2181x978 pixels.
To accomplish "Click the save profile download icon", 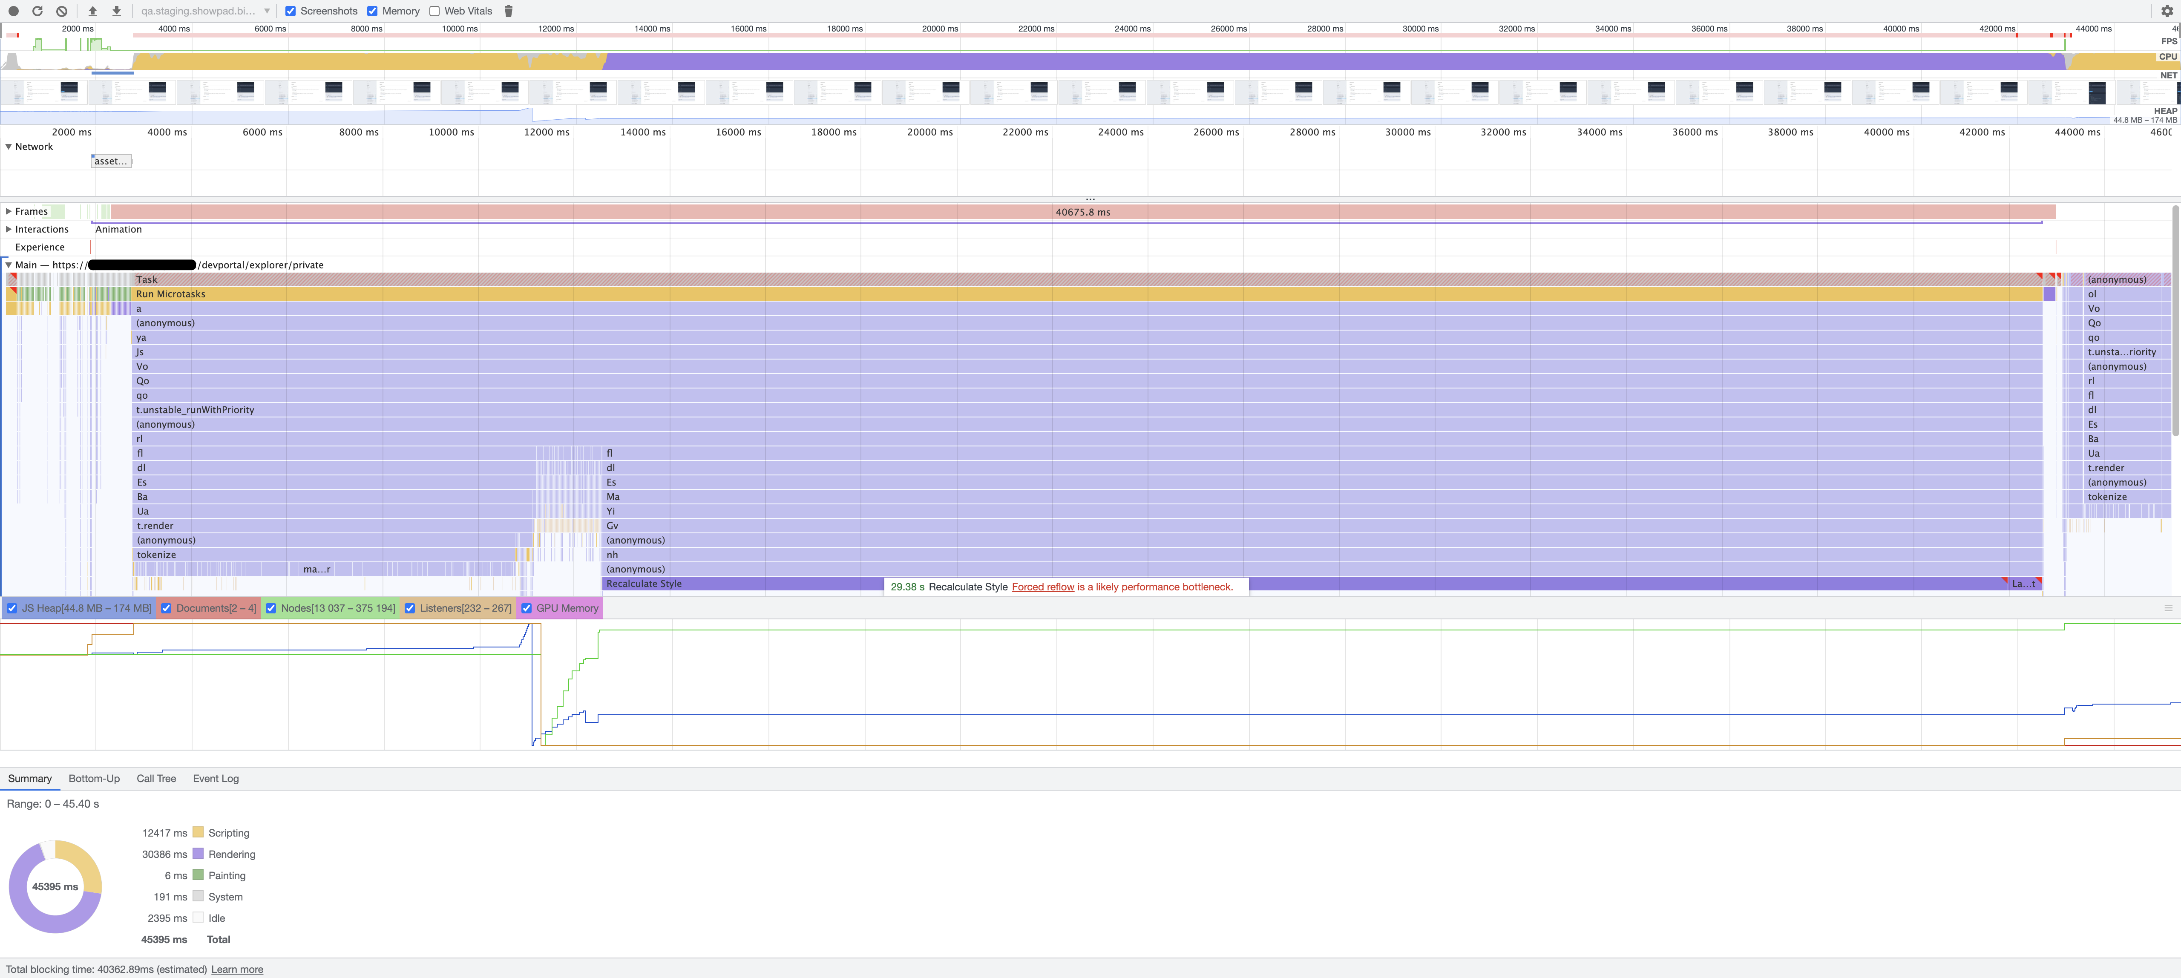I will [x=117, y=11].
